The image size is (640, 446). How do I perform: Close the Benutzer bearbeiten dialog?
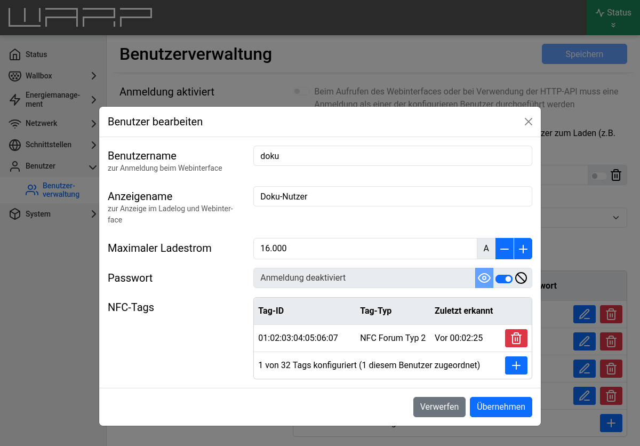click(x=529, y=122)
